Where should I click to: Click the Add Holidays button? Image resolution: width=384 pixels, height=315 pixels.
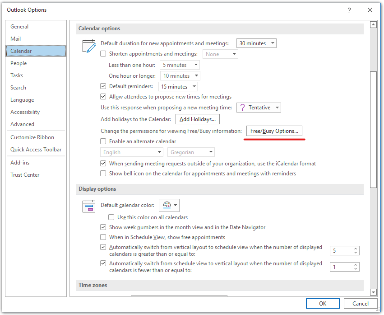coord(197,119)
